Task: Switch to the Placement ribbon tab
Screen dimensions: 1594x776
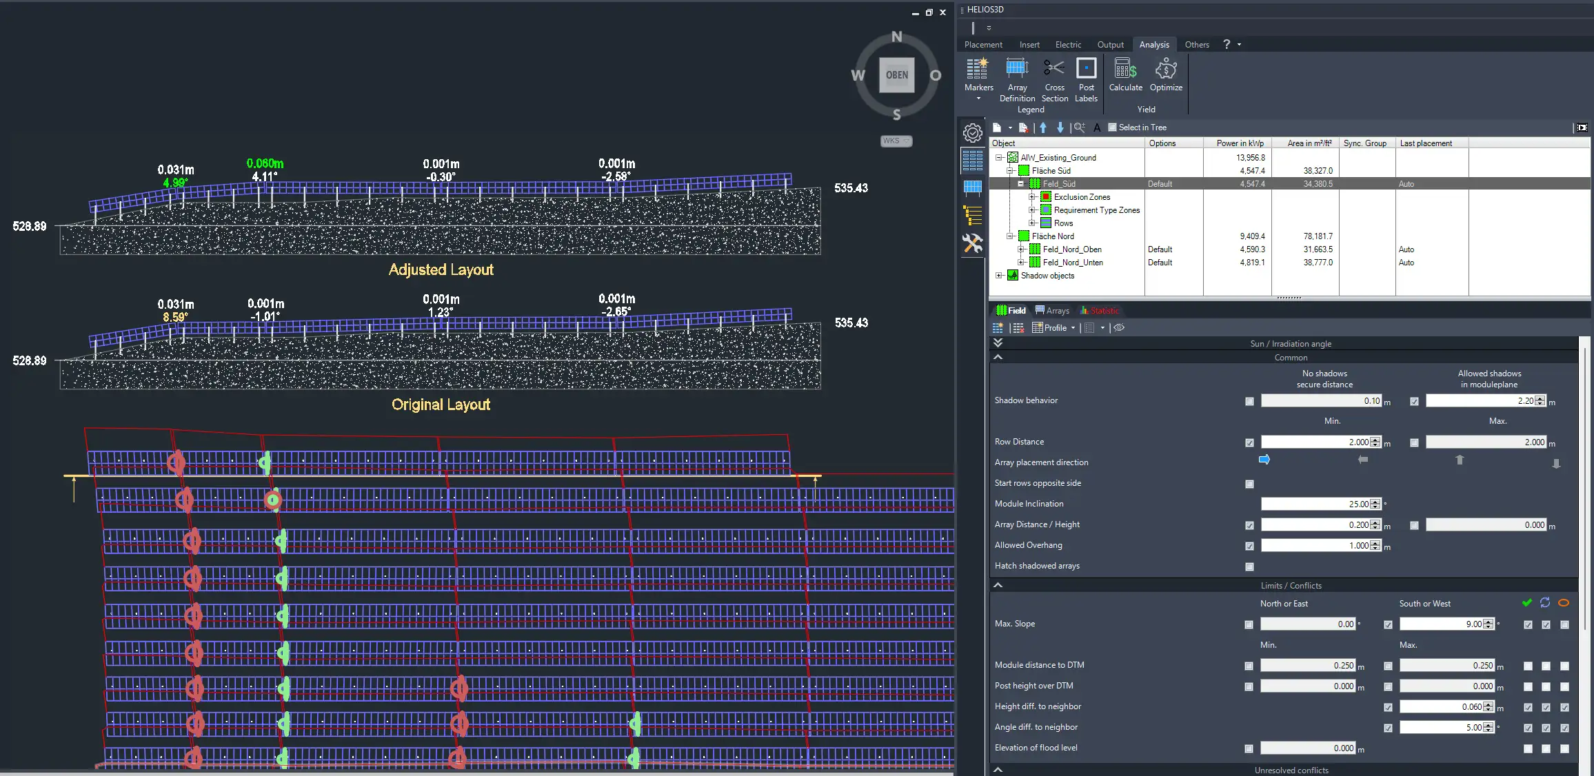Action: tap(983, 45)
